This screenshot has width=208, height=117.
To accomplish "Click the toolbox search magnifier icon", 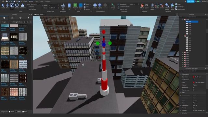I will pos(28,22).
